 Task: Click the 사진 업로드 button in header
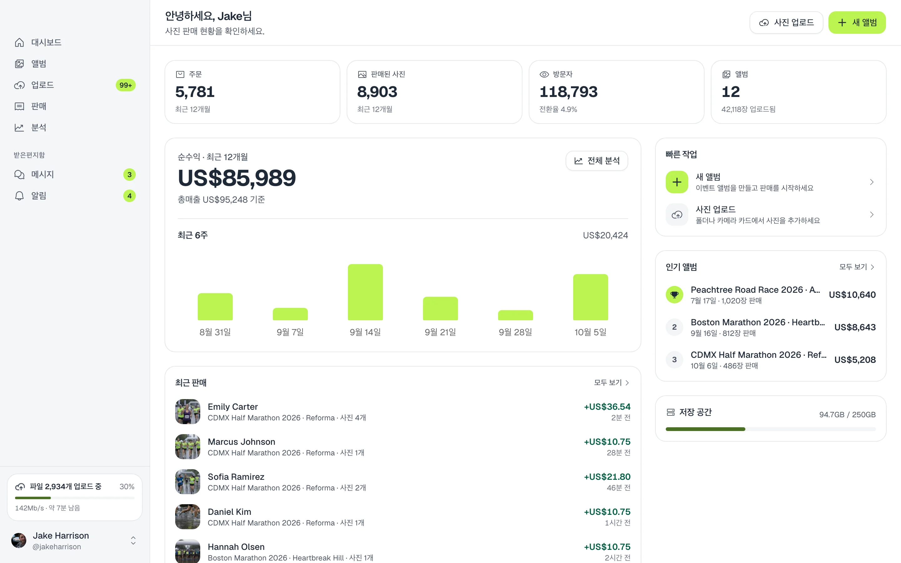click(x=786, y=22)
